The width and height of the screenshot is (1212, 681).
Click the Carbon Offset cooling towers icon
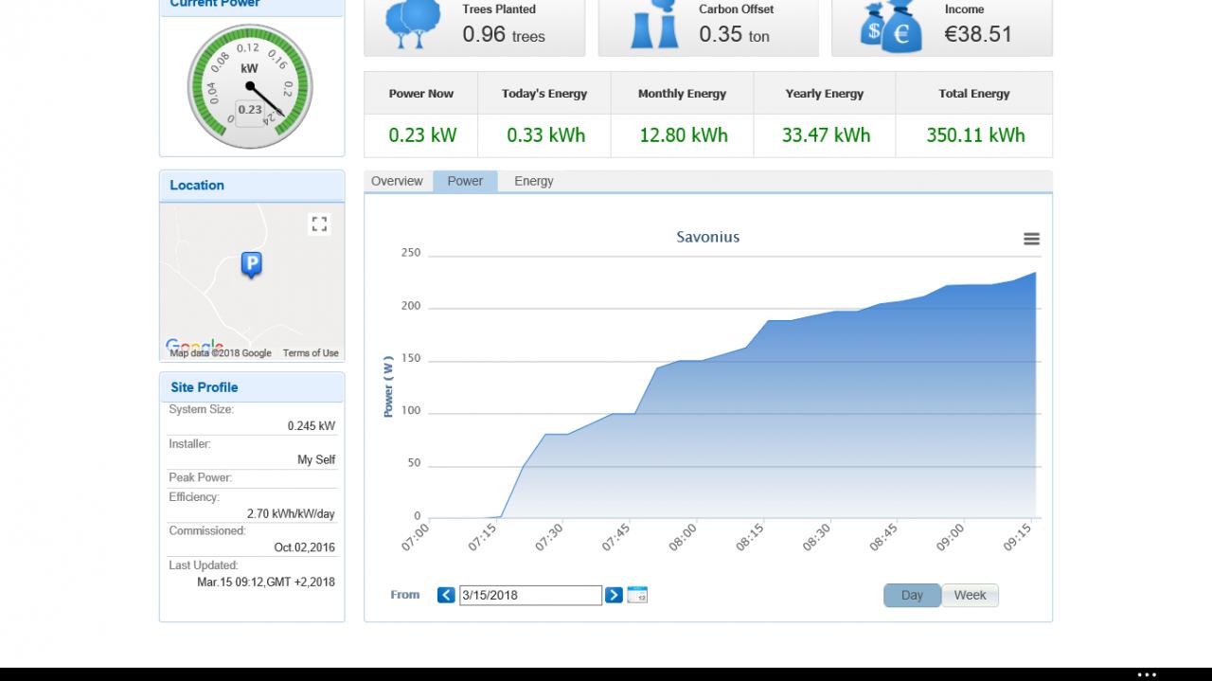[x=654, y=25]
